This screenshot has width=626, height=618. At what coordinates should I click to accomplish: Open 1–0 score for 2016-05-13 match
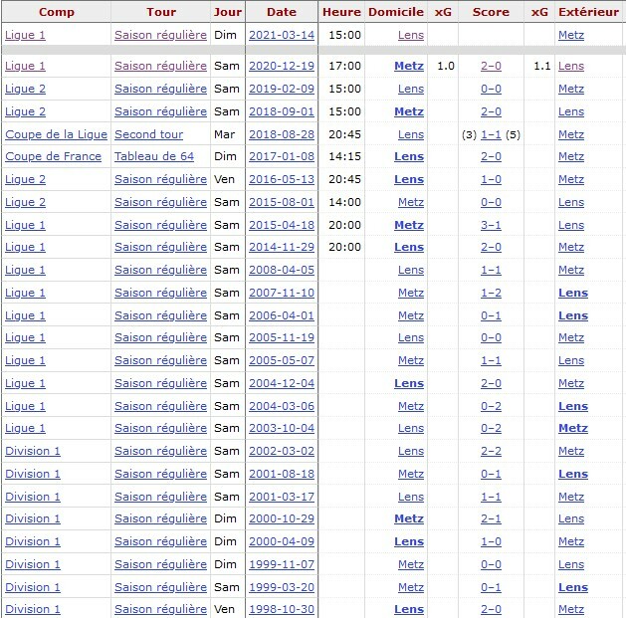(491, 179)
